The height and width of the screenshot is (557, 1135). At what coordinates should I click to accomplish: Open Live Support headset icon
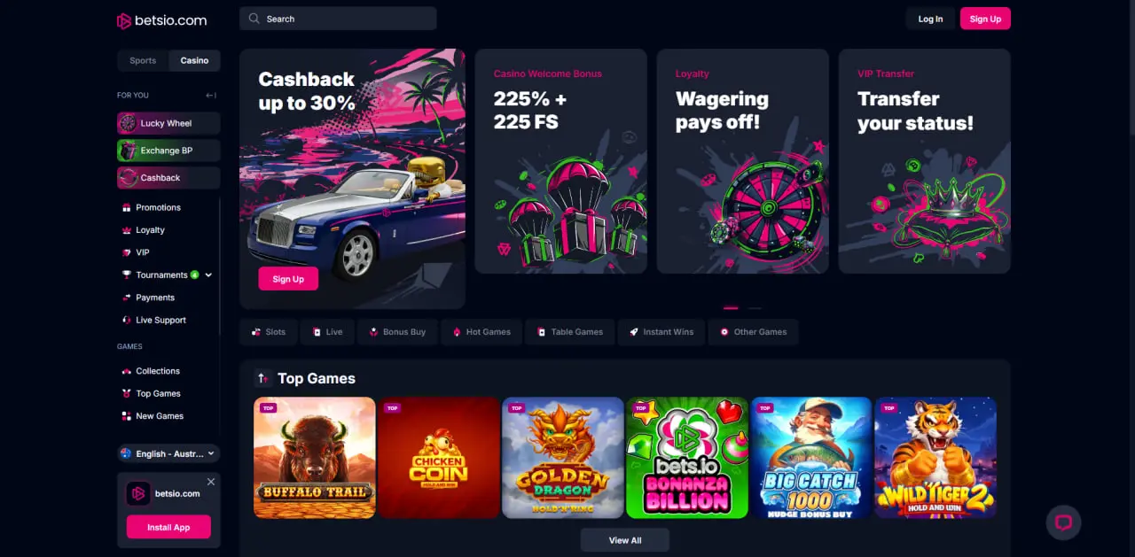click(x=126, y=320)
